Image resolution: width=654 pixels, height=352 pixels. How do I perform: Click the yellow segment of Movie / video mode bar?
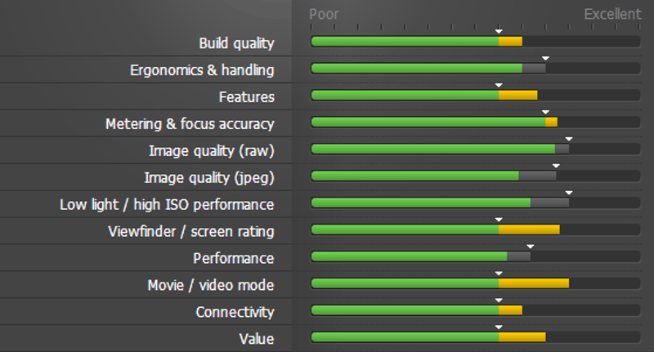tap(534, 283)
